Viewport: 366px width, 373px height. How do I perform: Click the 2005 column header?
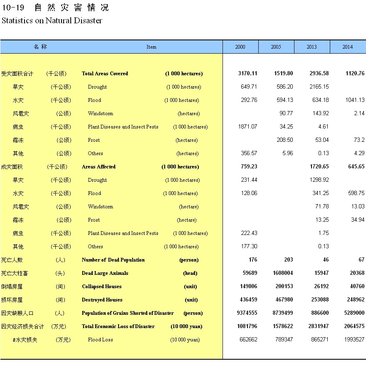(x=276, y=47)
